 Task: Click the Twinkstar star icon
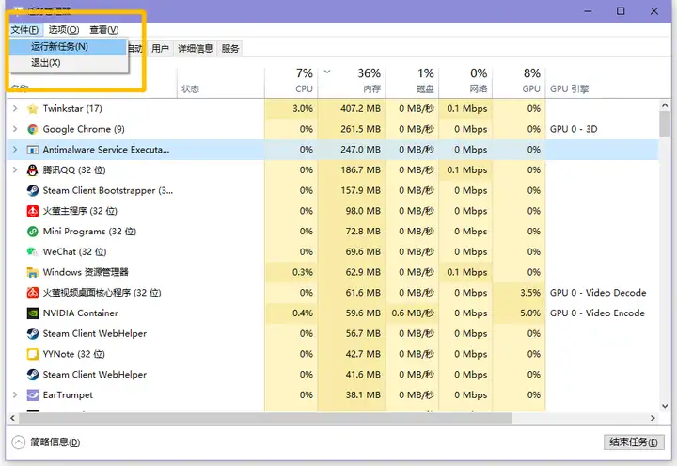click(x=32, y=109)
